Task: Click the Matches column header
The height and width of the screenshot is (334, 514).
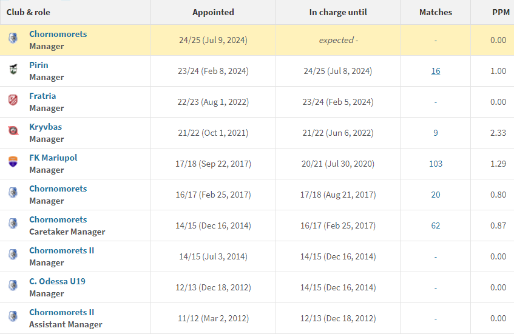Action: pos(436,12)
